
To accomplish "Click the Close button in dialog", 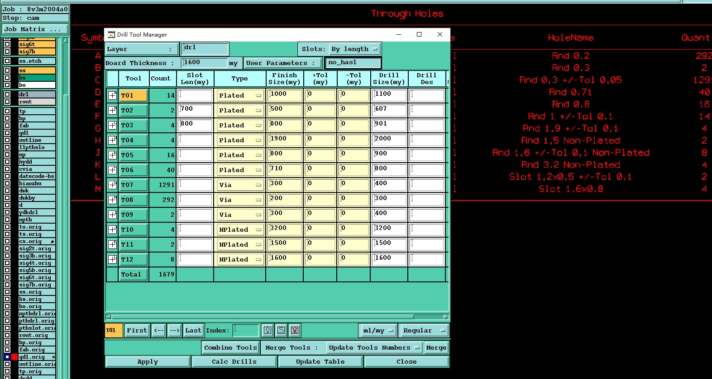I will point(406,361).
